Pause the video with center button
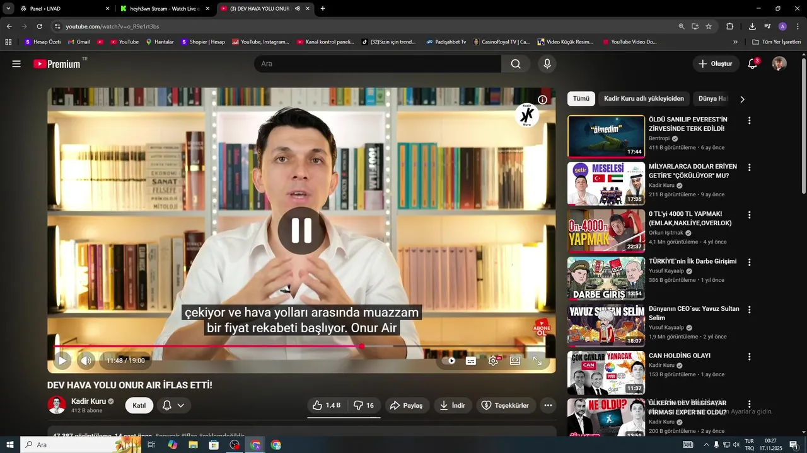This screenshot has height=453, width=807. point(301,230)
